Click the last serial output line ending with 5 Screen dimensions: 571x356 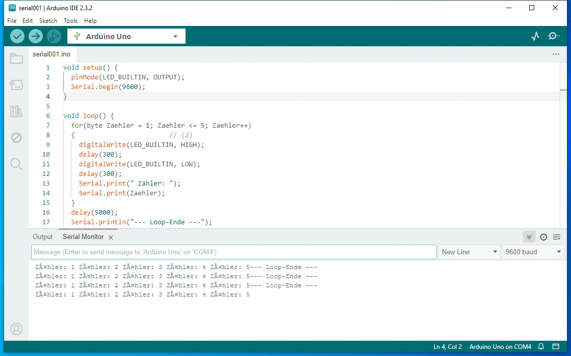coord(142,294)
